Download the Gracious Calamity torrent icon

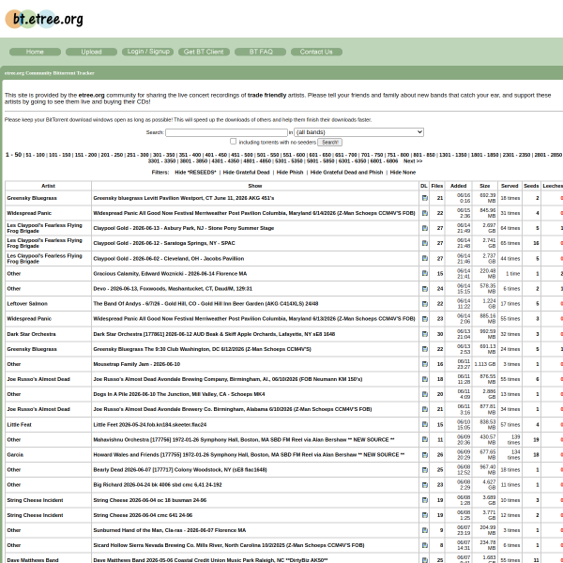point(425,274)
